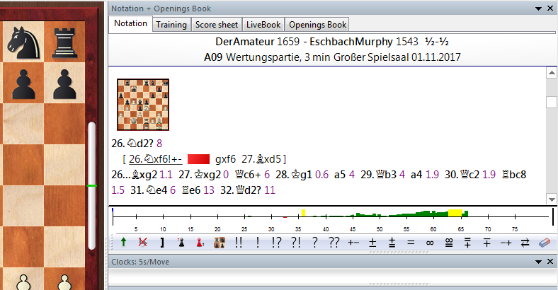Annotate move as blunder with ?? symbol
The height and width of the screenshot is (290, 558).
pos(334,242)
